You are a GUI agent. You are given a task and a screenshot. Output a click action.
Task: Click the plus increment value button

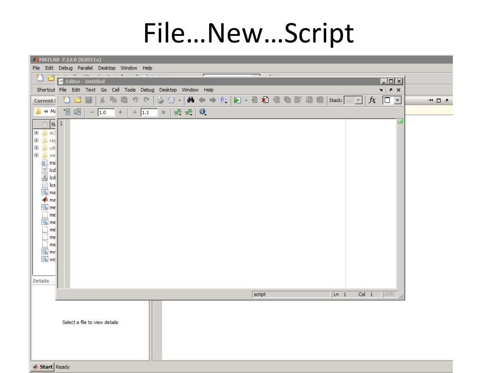120,112
